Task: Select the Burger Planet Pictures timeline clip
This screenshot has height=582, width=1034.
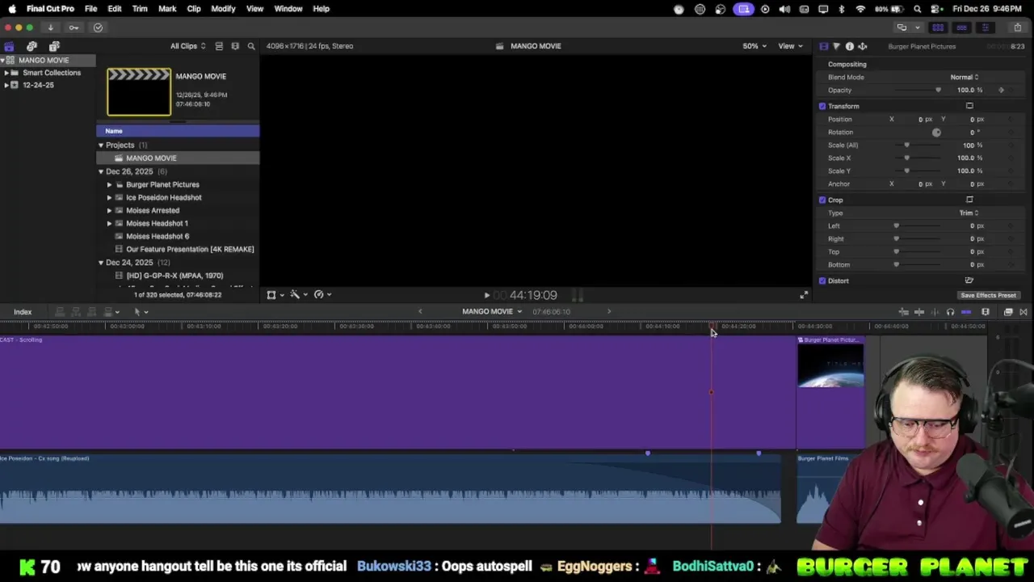Action: (830, 393)
